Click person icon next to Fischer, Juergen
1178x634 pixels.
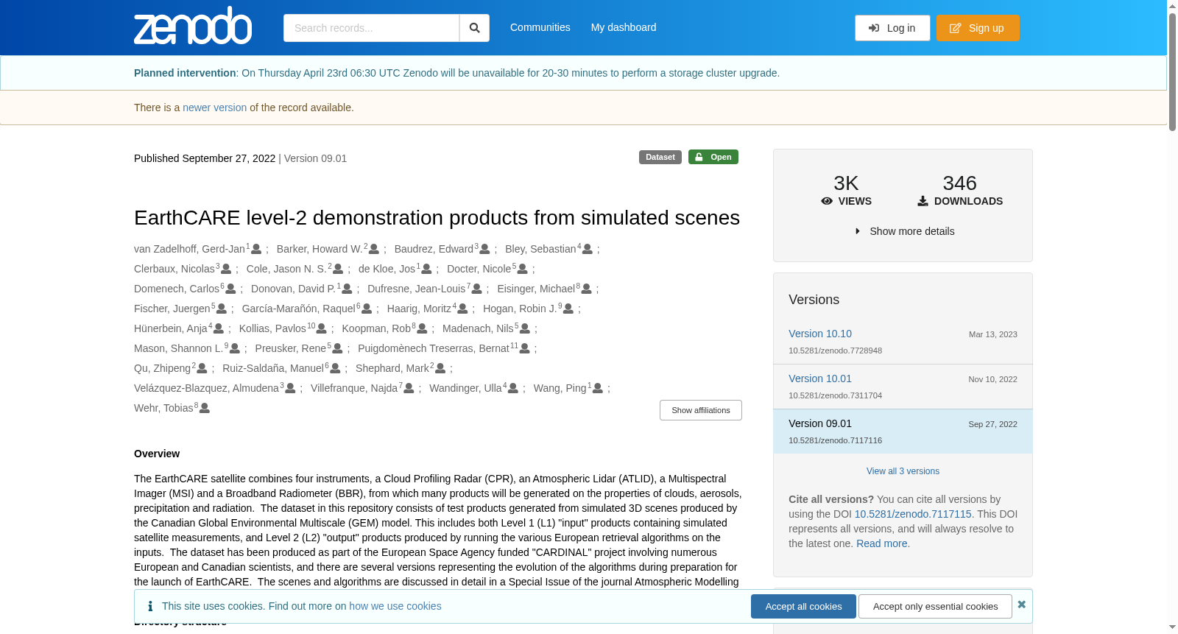point(221,309)
